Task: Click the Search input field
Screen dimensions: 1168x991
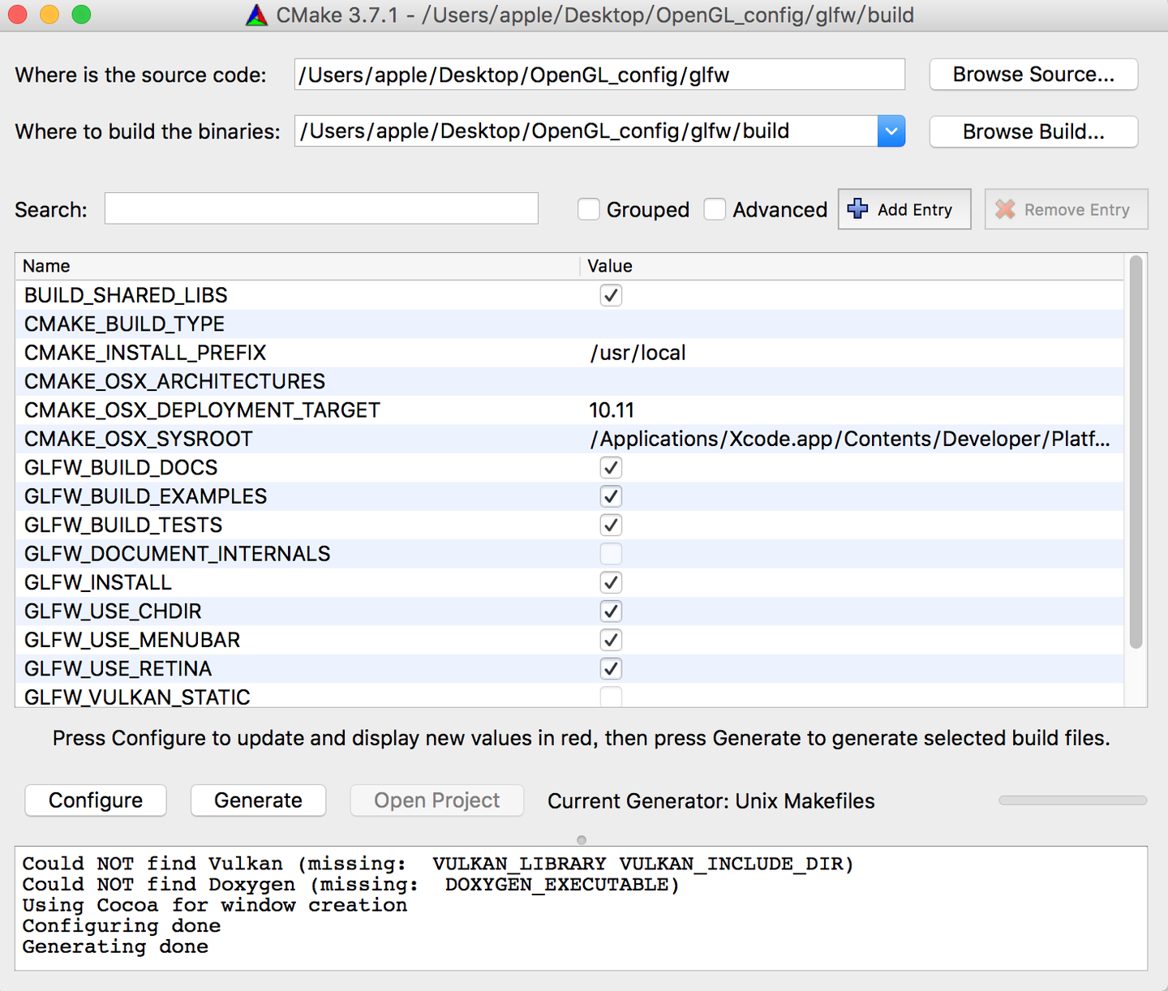Action: click(x=321, y=208)
